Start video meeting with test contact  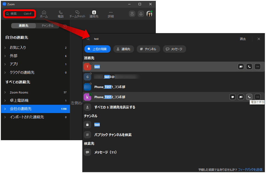tap(241, 67)
